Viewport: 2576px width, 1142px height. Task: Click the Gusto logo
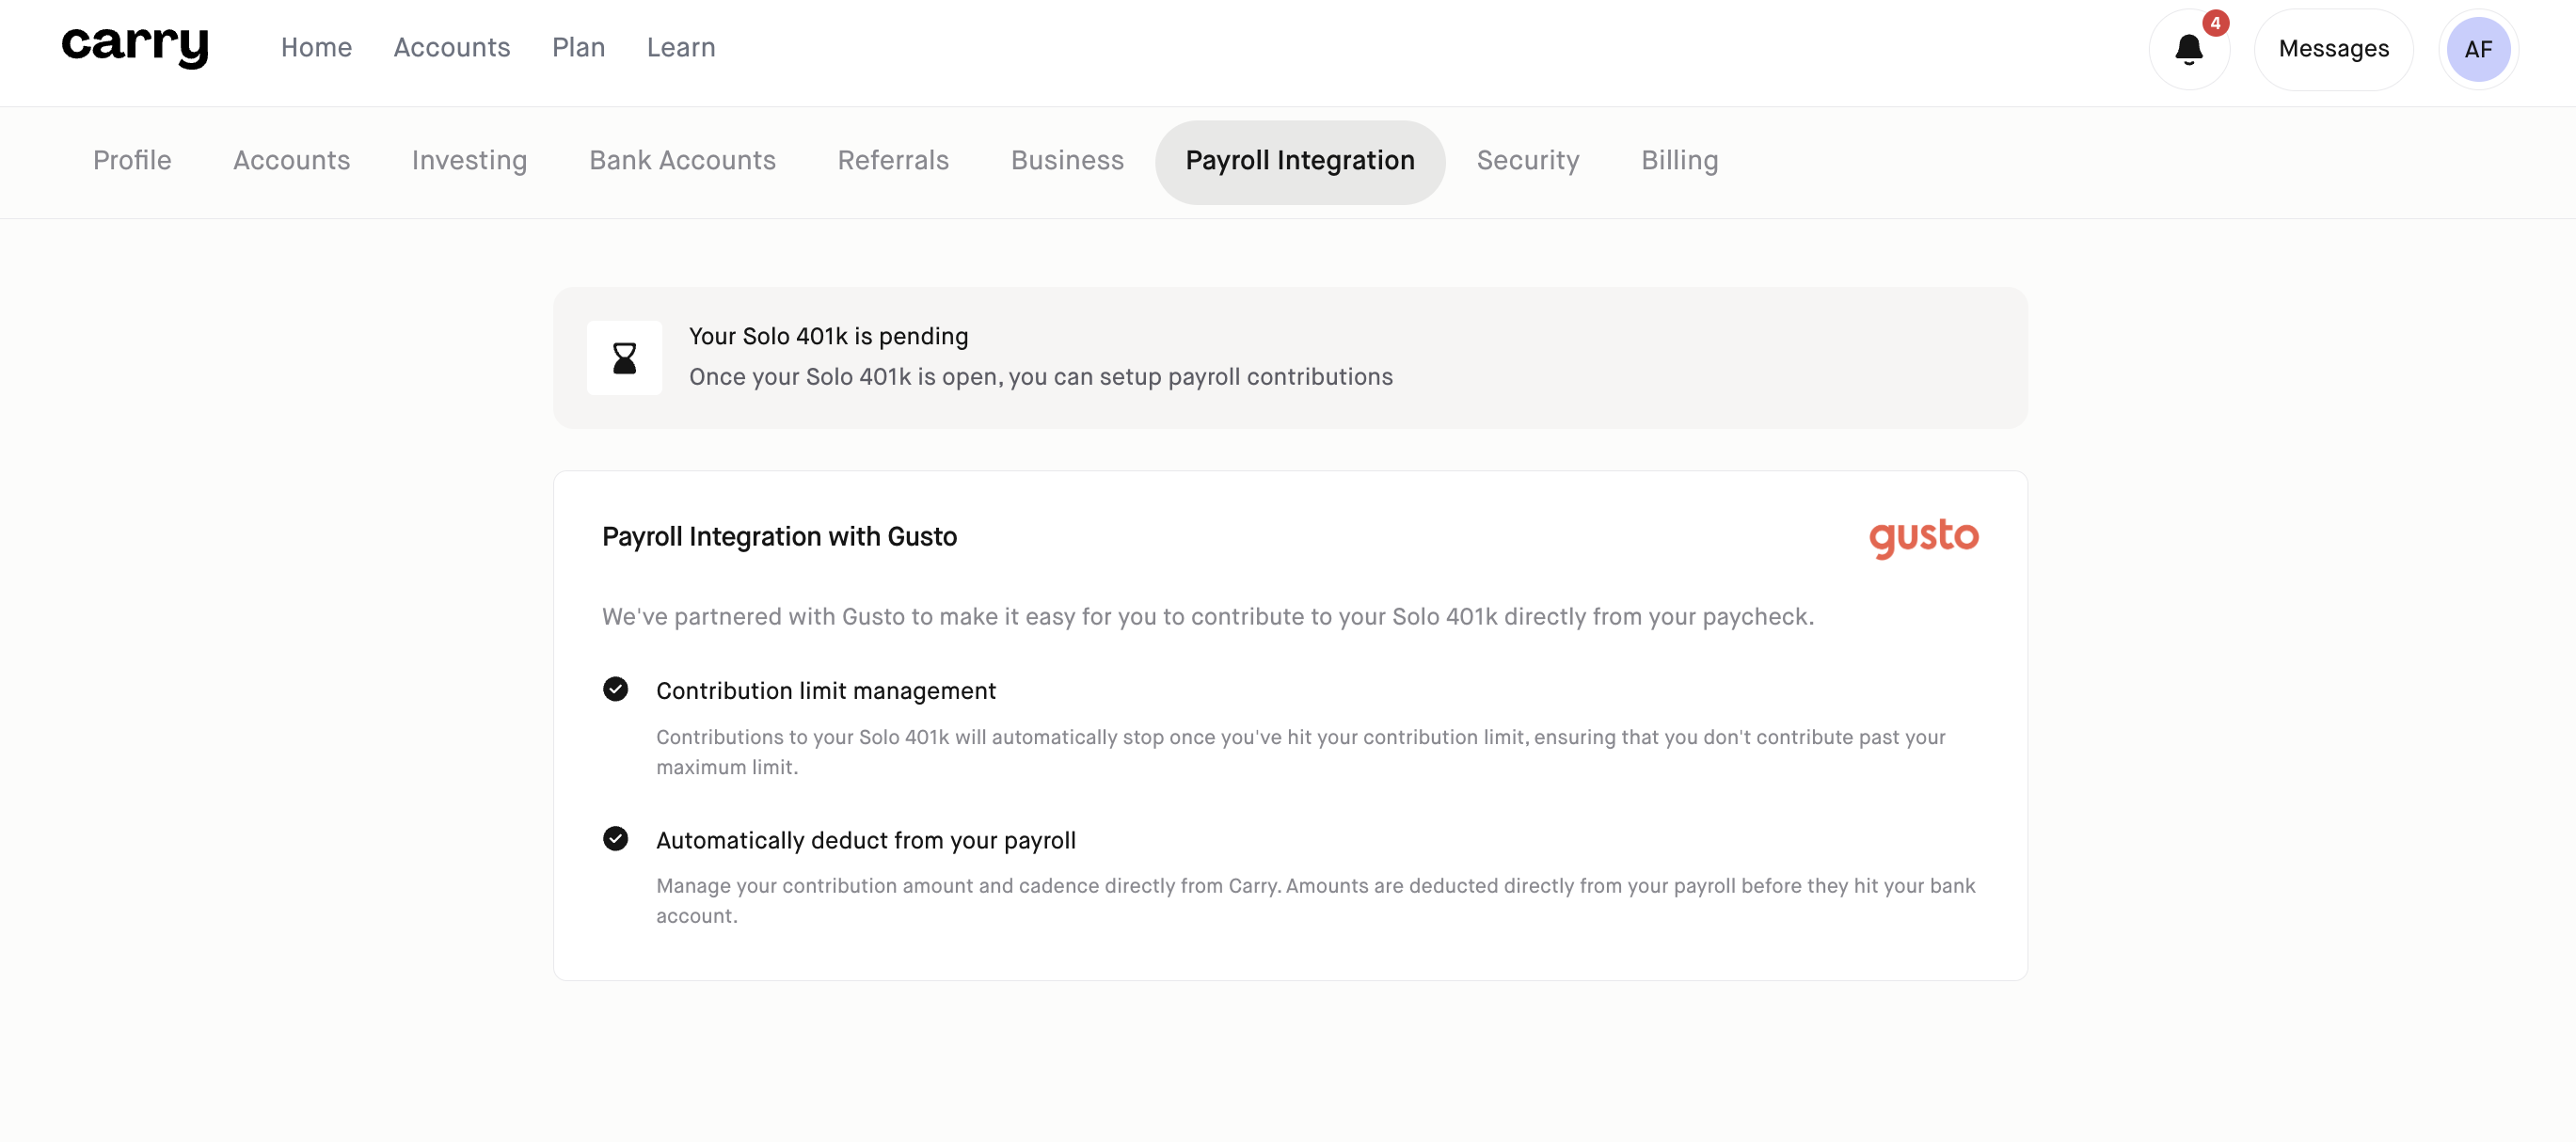(1924, 537)
